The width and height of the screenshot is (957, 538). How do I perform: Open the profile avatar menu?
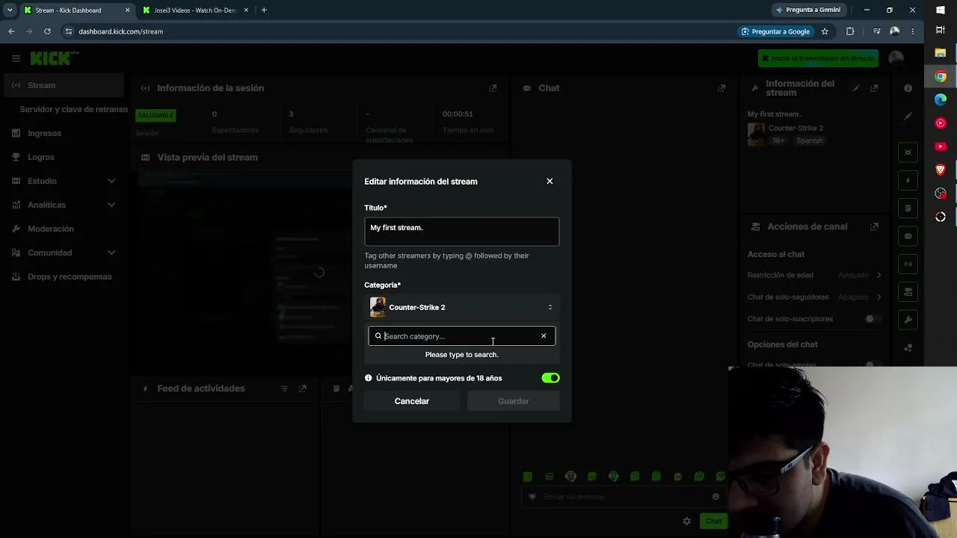896,58
